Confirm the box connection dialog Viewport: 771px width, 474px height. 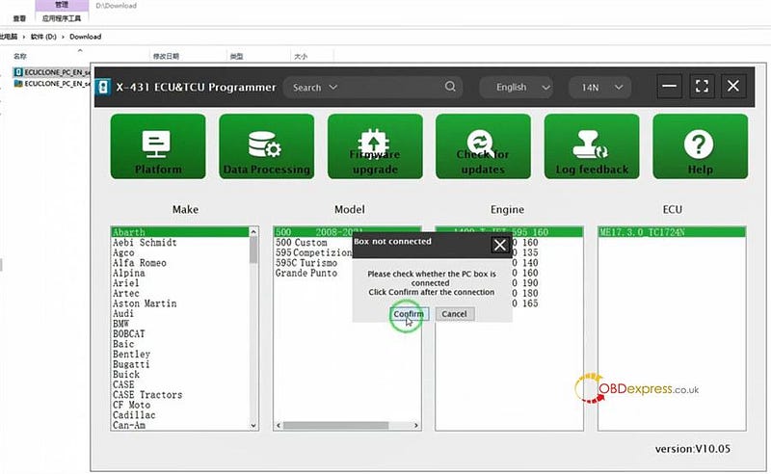coord(409,314)
